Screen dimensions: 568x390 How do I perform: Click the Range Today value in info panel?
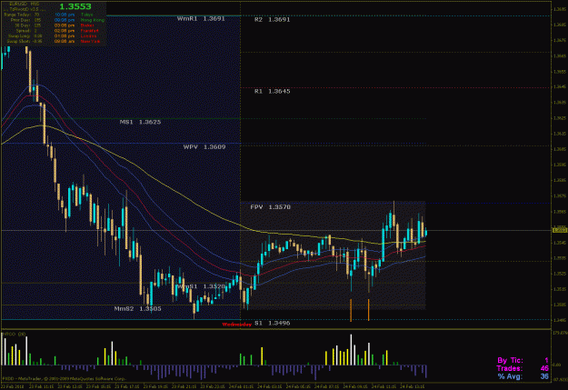(36, 15)
